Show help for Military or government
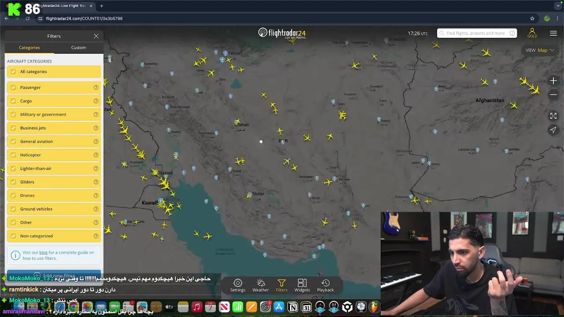 (x=96, y=114)
